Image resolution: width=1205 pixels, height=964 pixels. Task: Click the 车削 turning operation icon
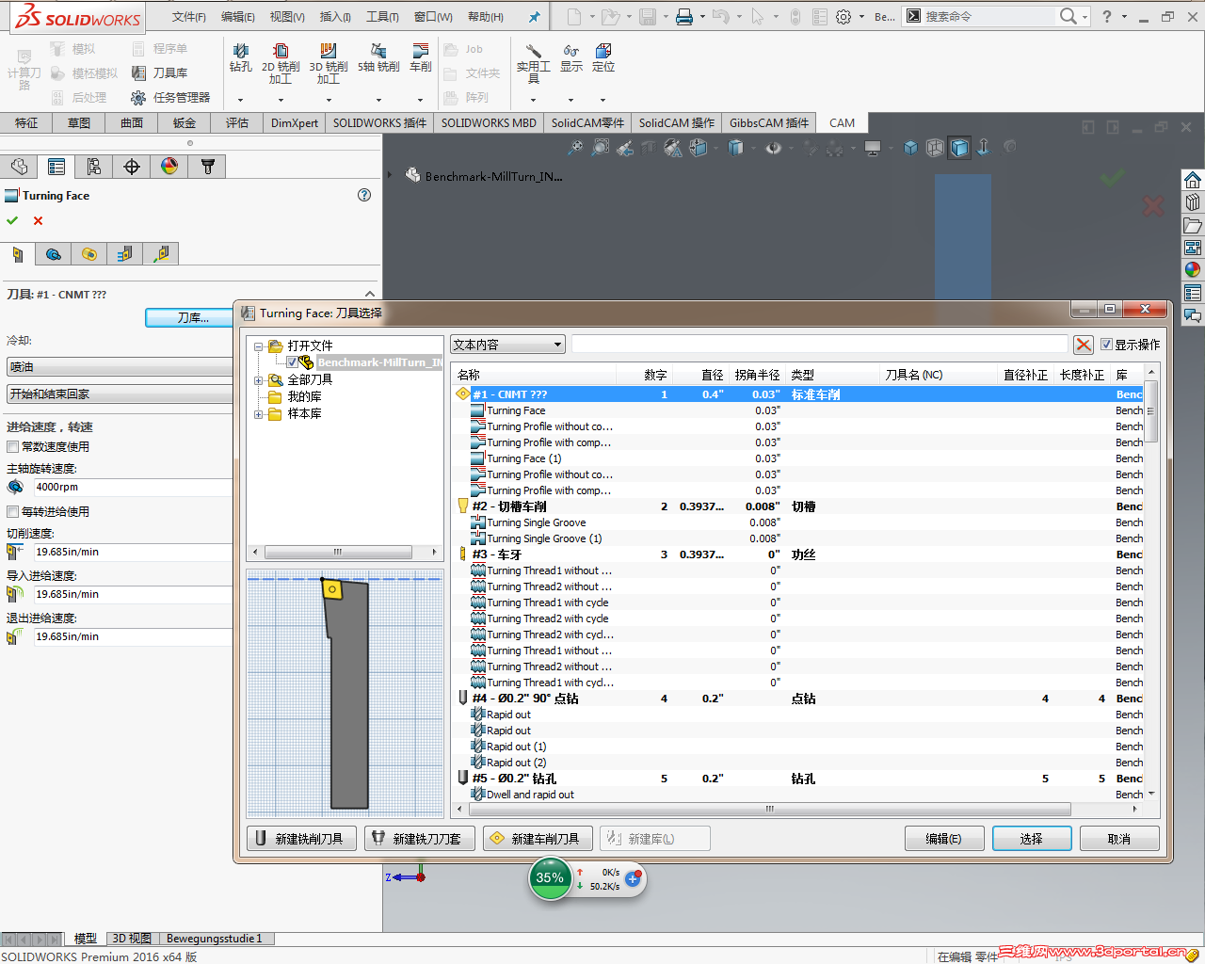coord(421,57)
